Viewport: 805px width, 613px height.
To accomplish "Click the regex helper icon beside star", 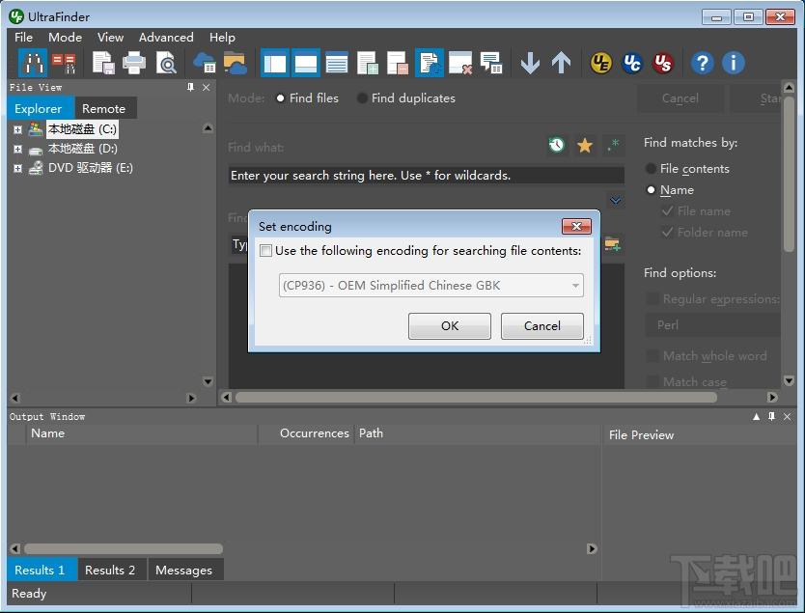I will [613, 146].
